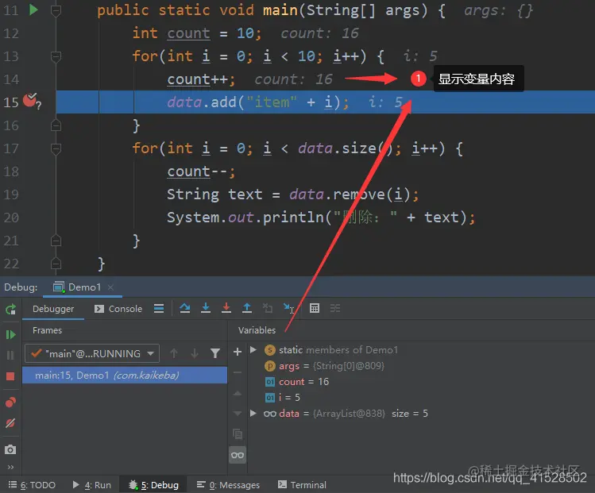595x493 pixels.
Task: Click the Step Into icon
Action: [x=206, y=308]
